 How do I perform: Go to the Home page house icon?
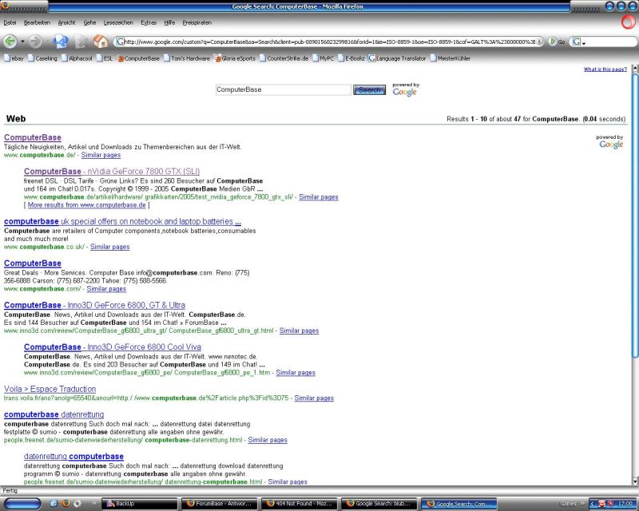(x=101, y=42)
